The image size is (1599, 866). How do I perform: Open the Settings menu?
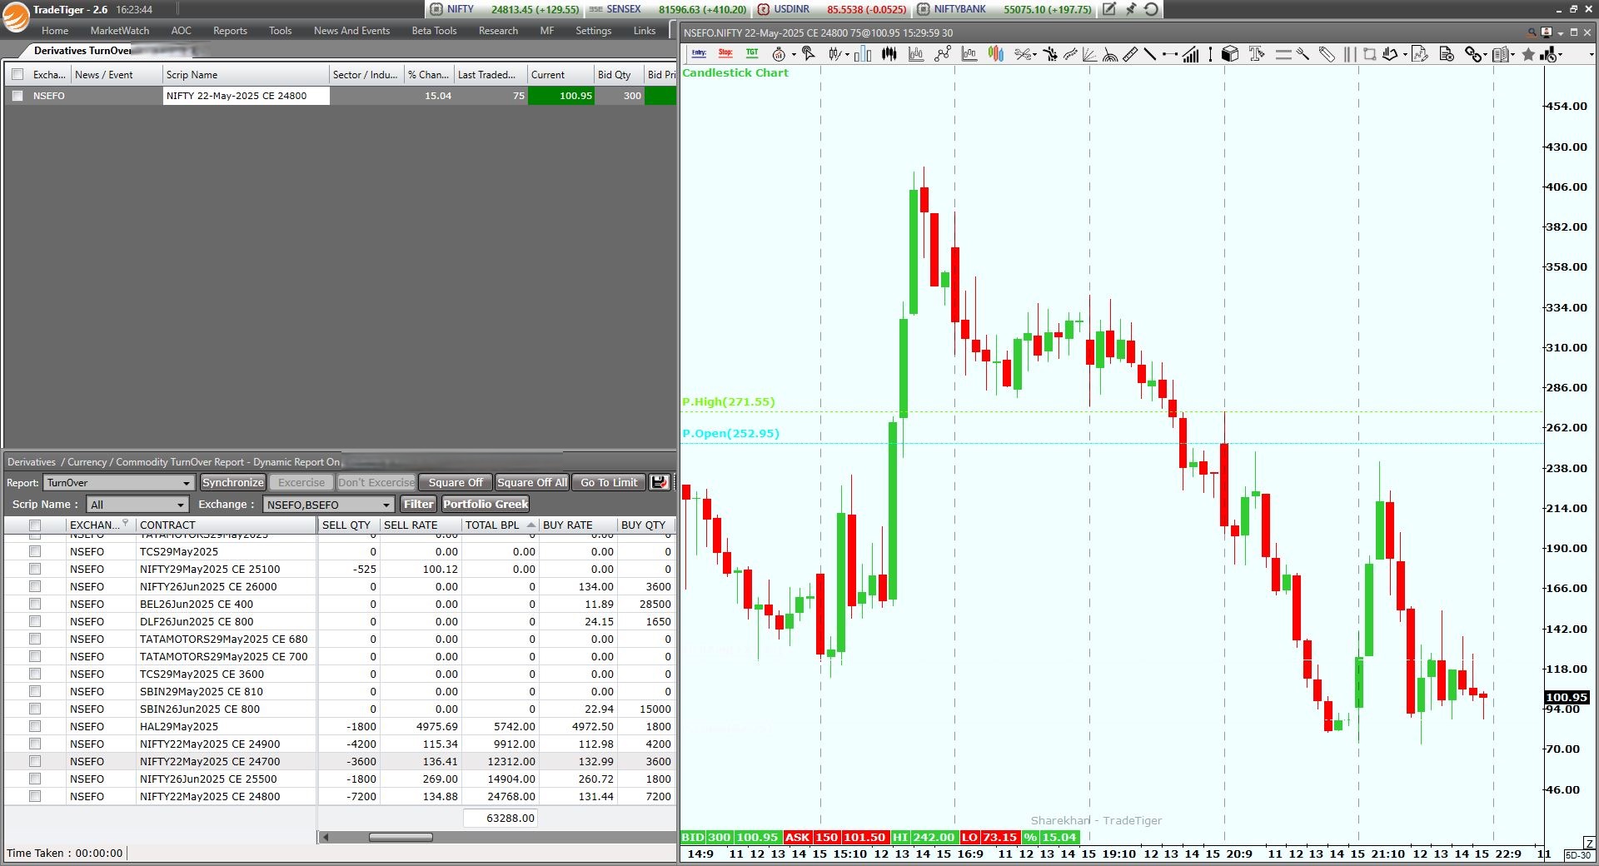click(593, 31)
